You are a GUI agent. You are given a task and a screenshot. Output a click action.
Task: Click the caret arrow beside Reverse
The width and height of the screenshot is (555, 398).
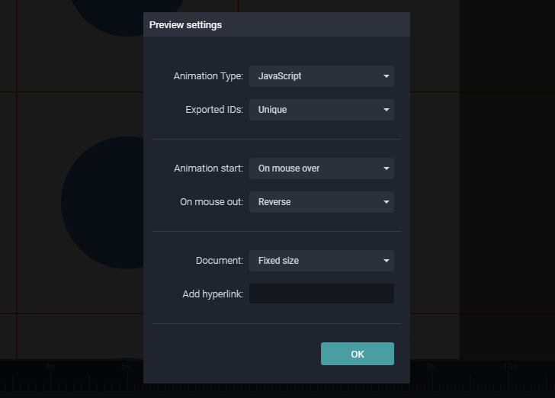coord(387,202)
